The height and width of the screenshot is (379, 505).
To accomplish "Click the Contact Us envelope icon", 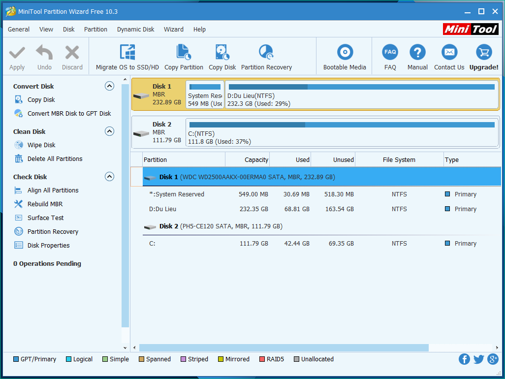I will tap(449, 52).
